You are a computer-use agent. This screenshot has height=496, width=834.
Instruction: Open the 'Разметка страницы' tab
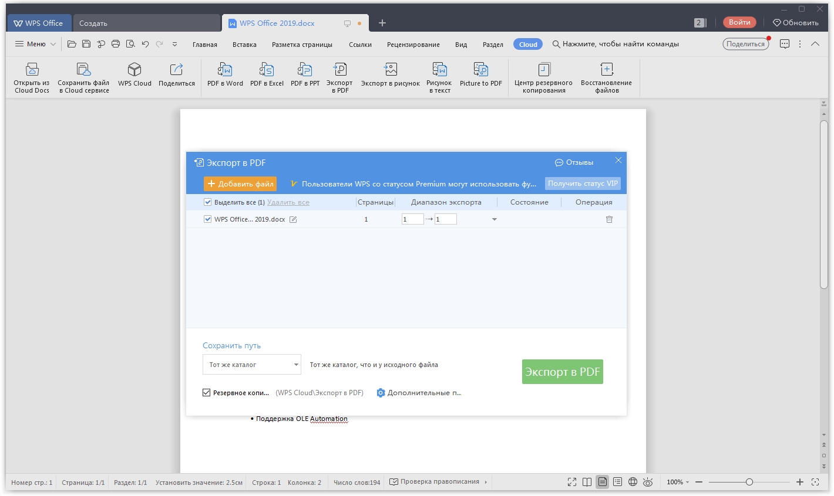pyautogui.click(x=302, y=45)
